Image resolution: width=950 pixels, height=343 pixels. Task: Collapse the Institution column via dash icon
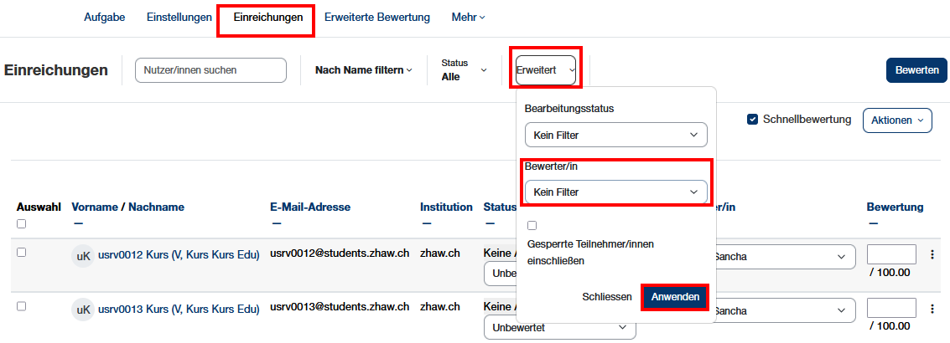click(x=427, y=223)
